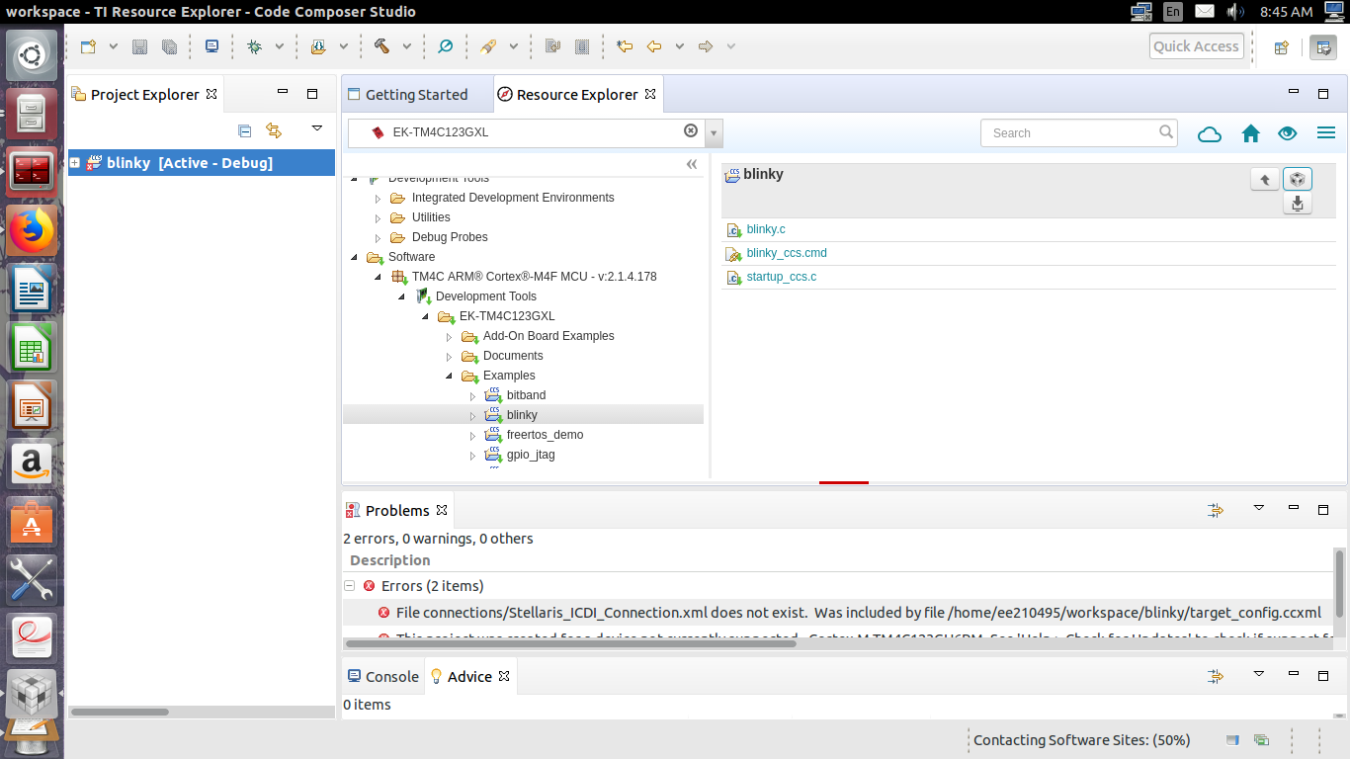The width and height of the screenshot is (1350, 759).
Task: Open the device filter dropdown arrow
Action: 714,133
